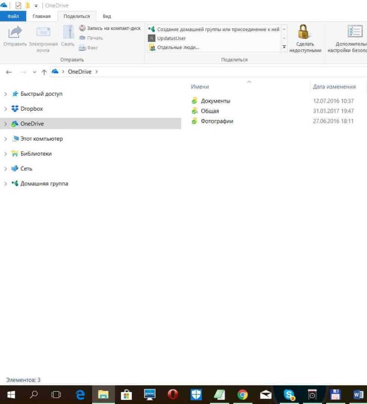The height and width of the screenshot is (404, 367).
Task: Open Microsoft Word from taskbar
Action: click(x=358, y=394)
